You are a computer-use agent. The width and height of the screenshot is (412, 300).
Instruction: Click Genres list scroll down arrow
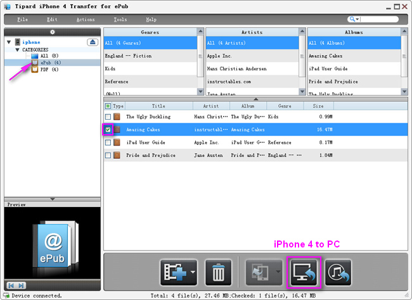(200, 92)
